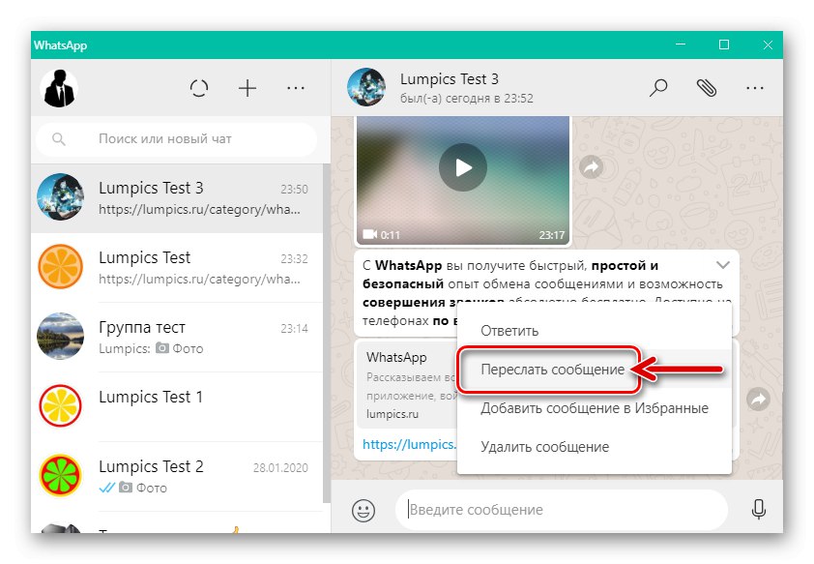This screenshot has height=564, width=814.
Task: Click the orange avatar of Lumpics Test
Action: (60, 267)
